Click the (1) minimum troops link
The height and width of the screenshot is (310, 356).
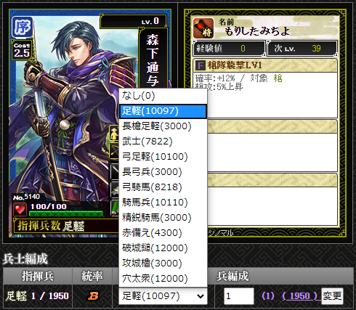(268, 295)
